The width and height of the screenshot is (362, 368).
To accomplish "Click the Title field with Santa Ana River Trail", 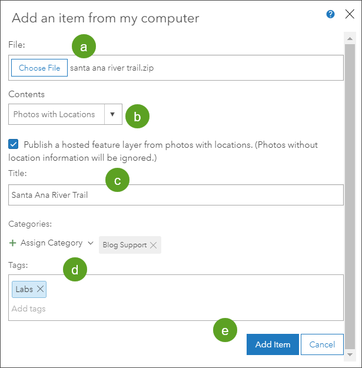I will 176,195.
